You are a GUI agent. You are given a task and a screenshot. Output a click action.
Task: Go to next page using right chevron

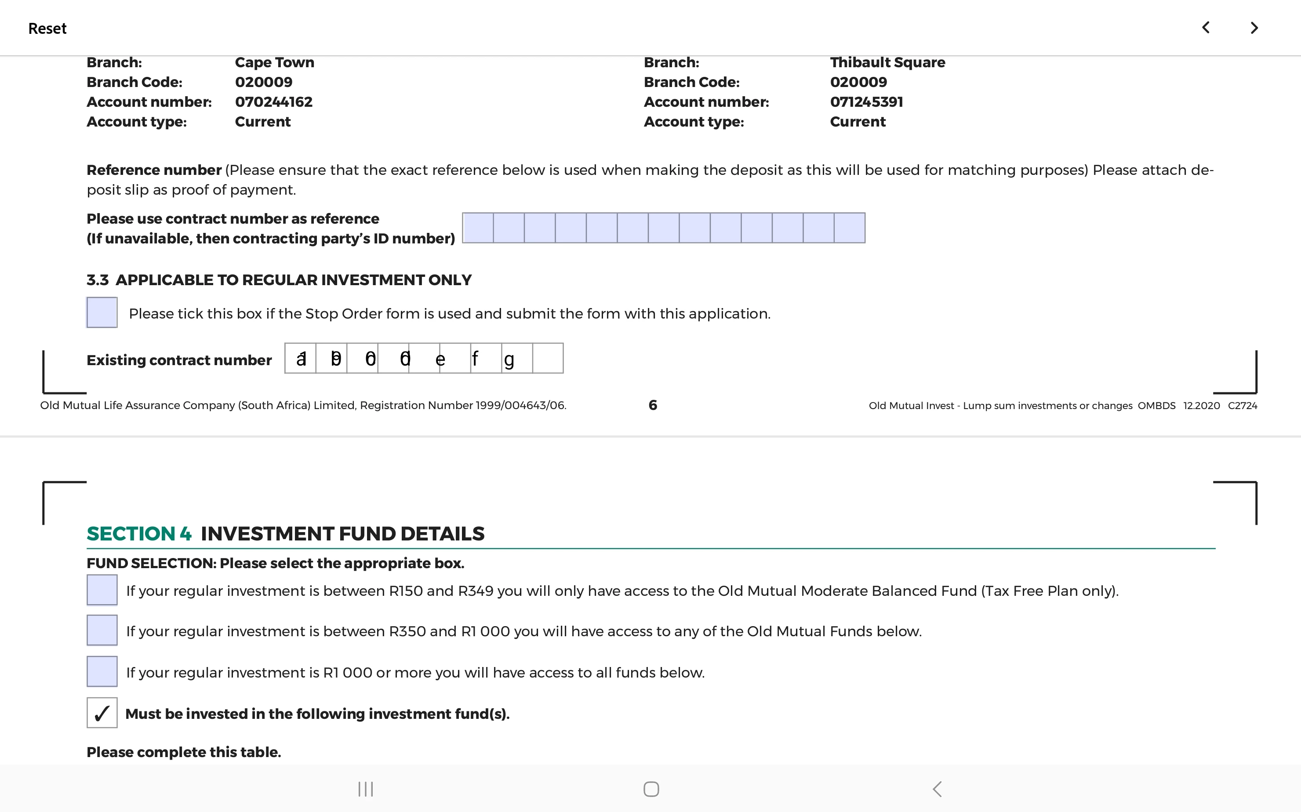pyautogui.click(x=1254, y=28)
